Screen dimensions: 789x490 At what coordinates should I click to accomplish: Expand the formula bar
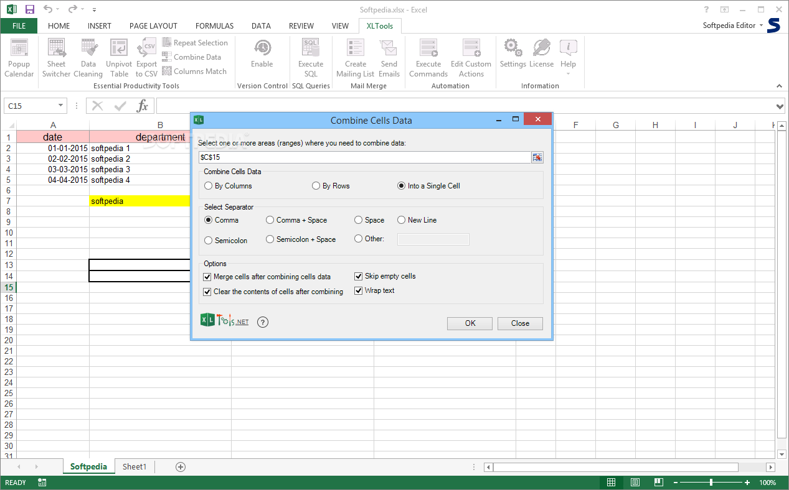coord(781,106)
